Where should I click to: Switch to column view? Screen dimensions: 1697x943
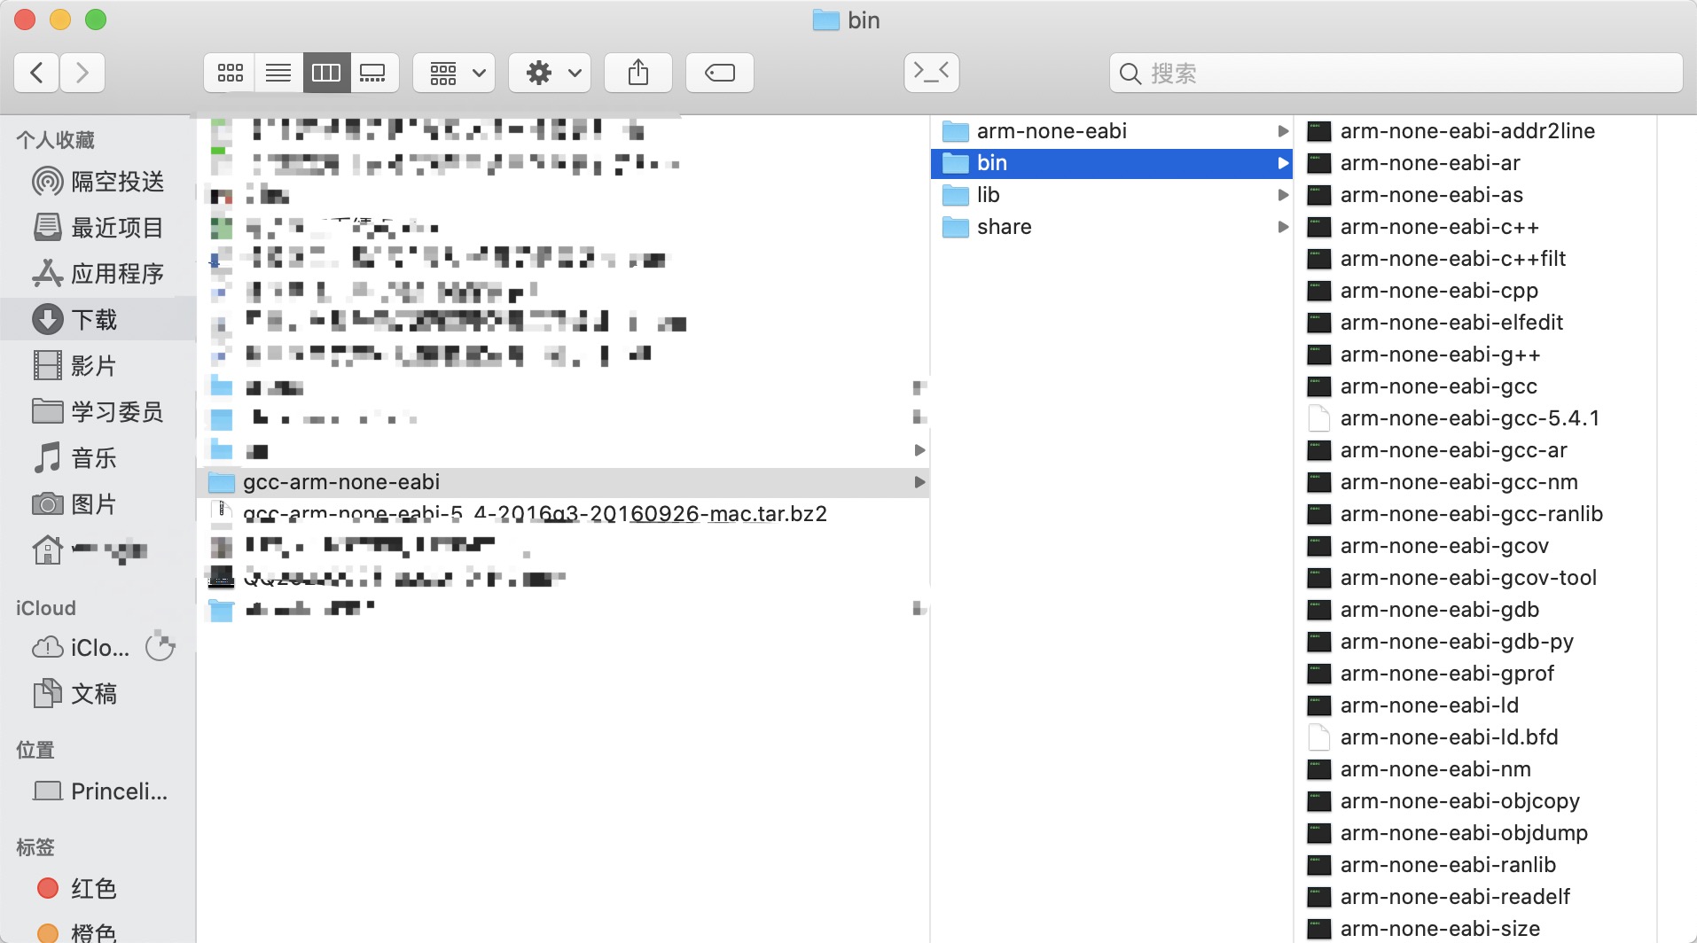(326, 73)
